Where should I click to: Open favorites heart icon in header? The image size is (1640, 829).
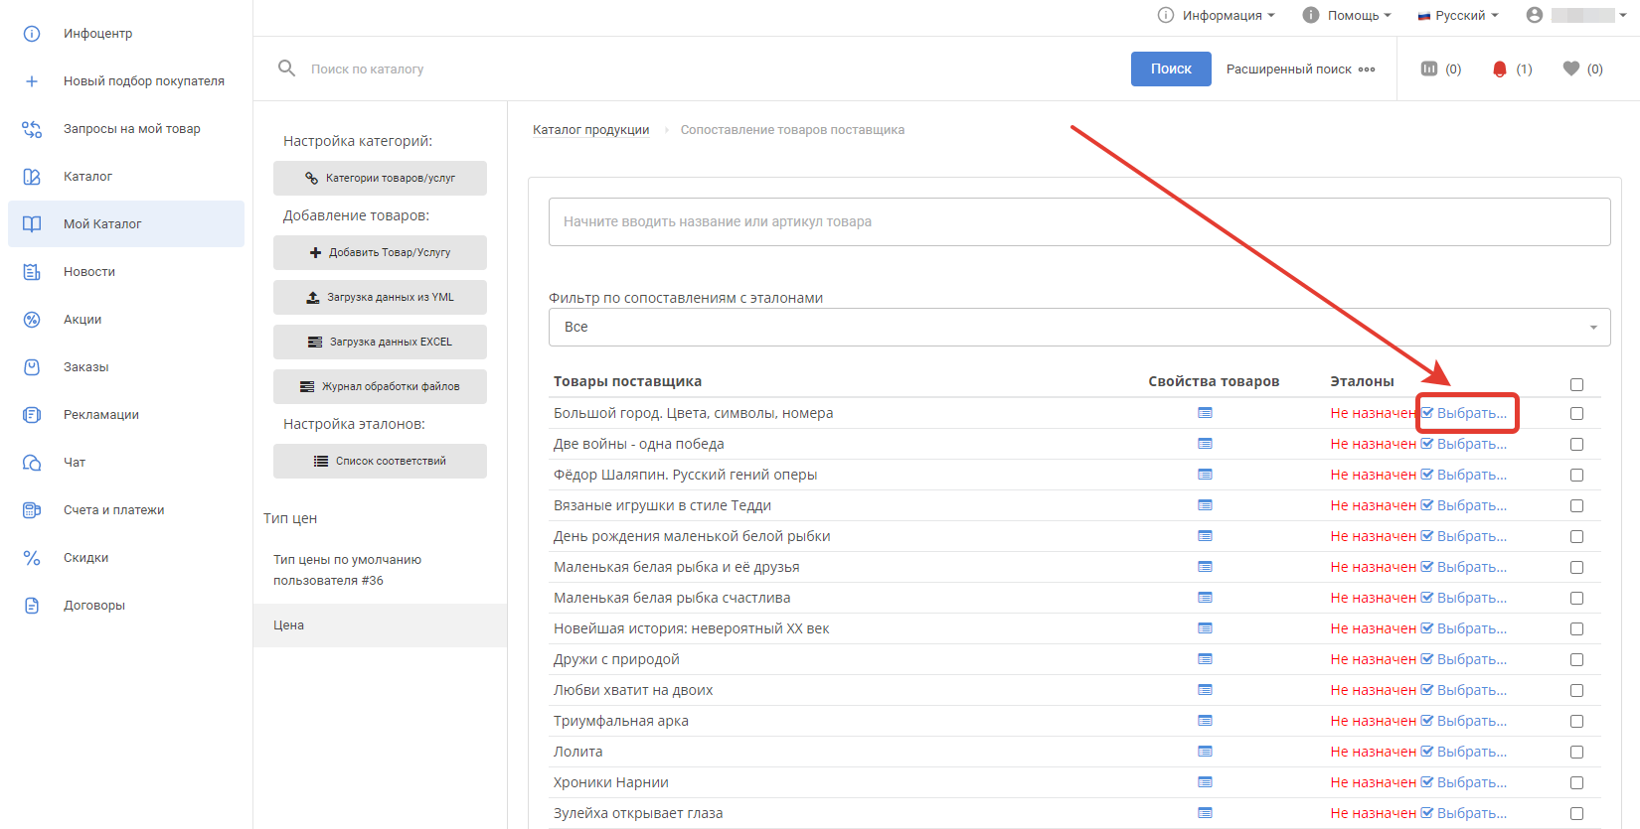tap(1571, 69)
